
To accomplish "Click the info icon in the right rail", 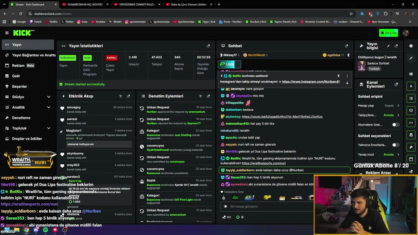I will click(x=411, y=46).
